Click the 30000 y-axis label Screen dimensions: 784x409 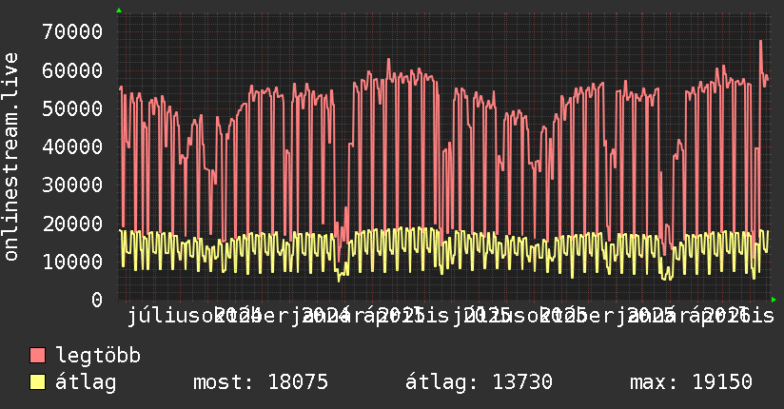coord(72,185)
